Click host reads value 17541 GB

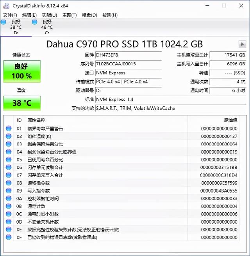(228, 55)
